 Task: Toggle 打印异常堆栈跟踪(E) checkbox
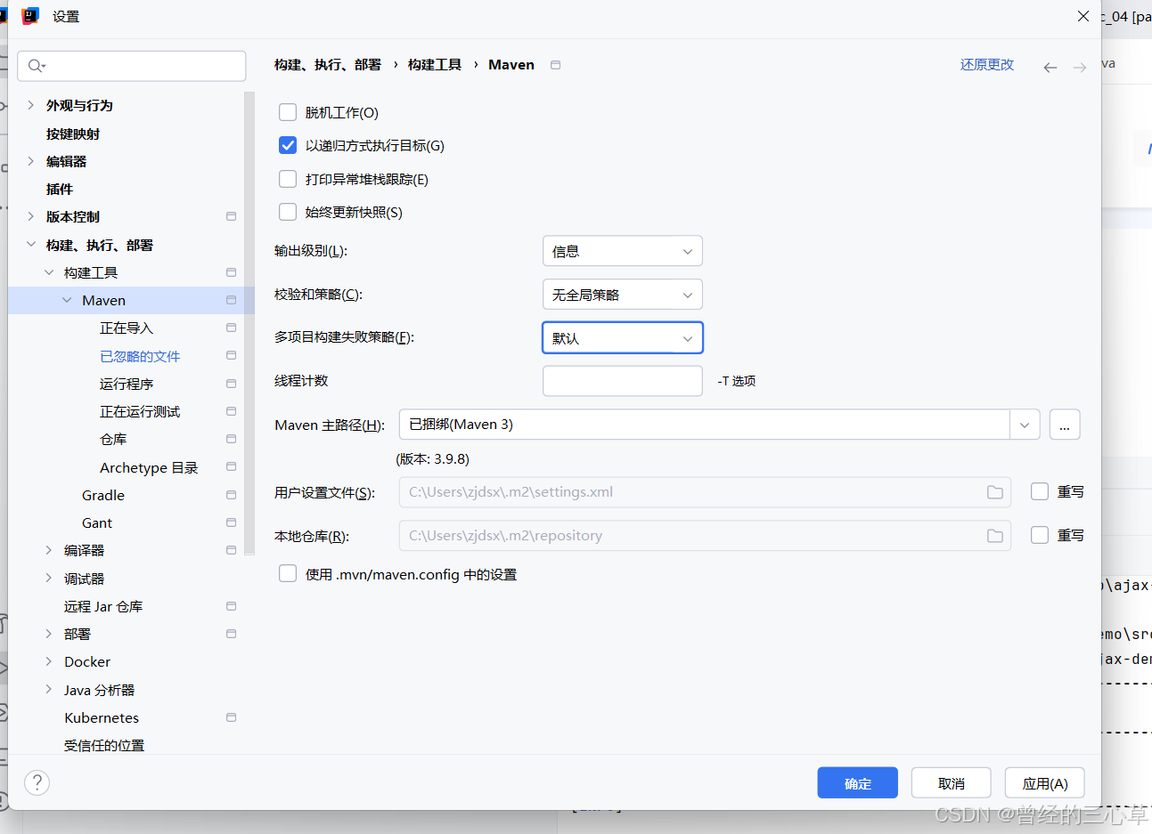click(288, 179)
